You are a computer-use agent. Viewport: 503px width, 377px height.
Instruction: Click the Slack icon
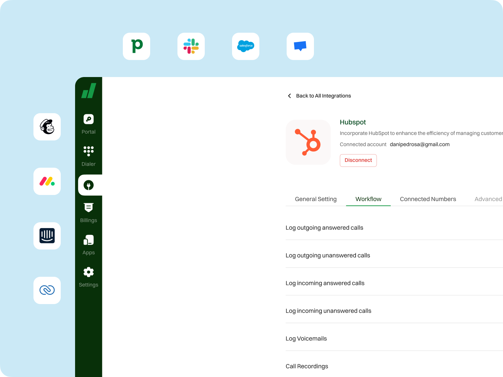pos(191,46)
